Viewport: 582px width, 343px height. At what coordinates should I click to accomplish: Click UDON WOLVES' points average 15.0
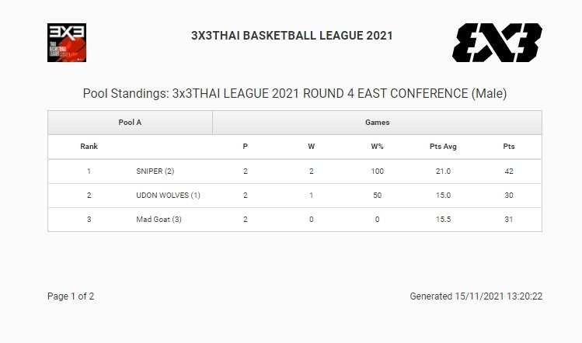point(443,196)
